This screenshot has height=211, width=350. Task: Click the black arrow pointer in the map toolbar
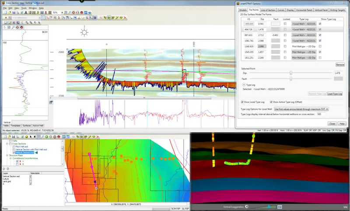point(31,137)
